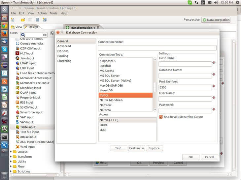This screenshot has width=241, height=180.
Task: Click OK in Database Connection dialog
Action: click(190, 157)
